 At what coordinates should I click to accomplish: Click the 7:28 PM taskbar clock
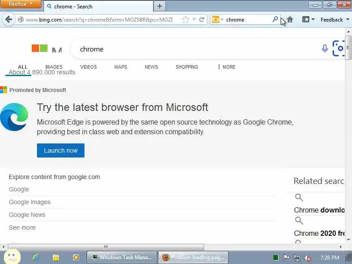pos(330,257)
